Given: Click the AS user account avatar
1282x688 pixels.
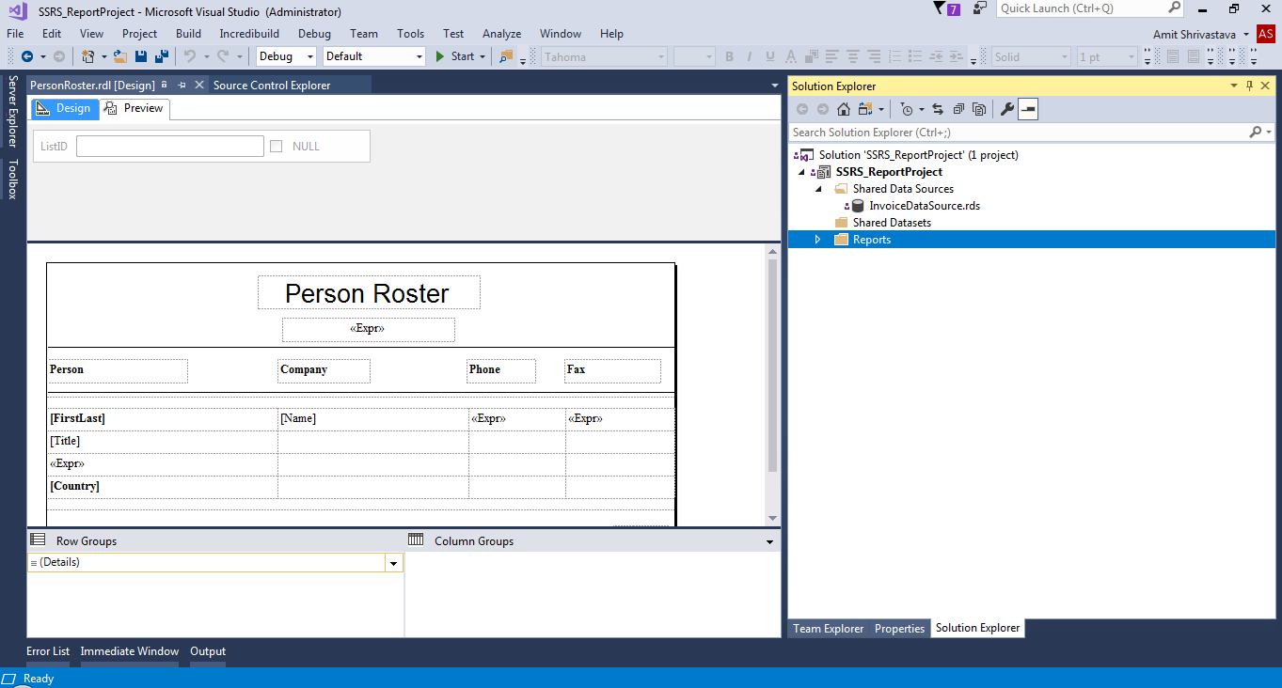Looking at the screenshot, I should tap(1265, 34).
